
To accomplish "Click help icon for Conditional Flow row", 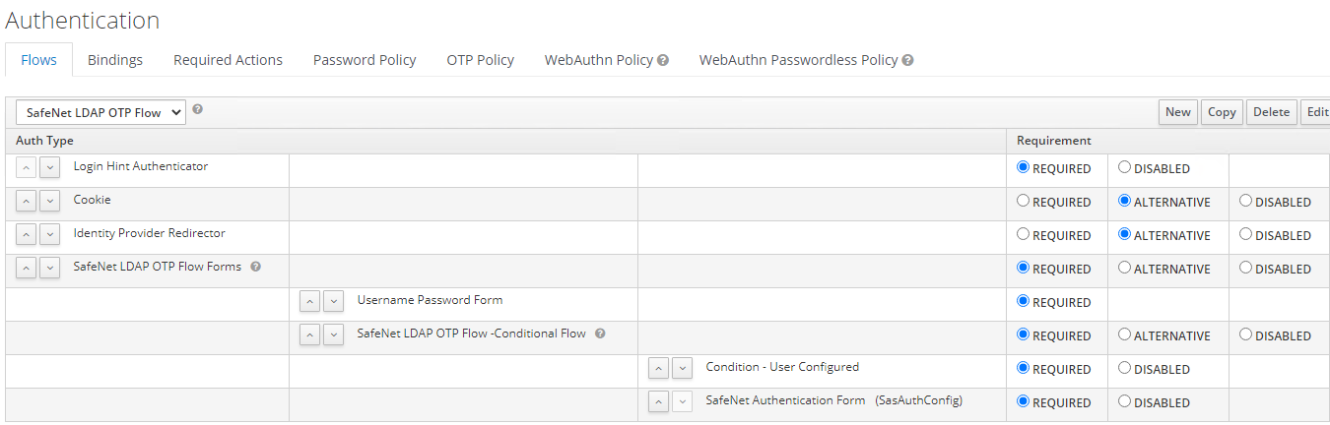I will click(x=600, y=334).
